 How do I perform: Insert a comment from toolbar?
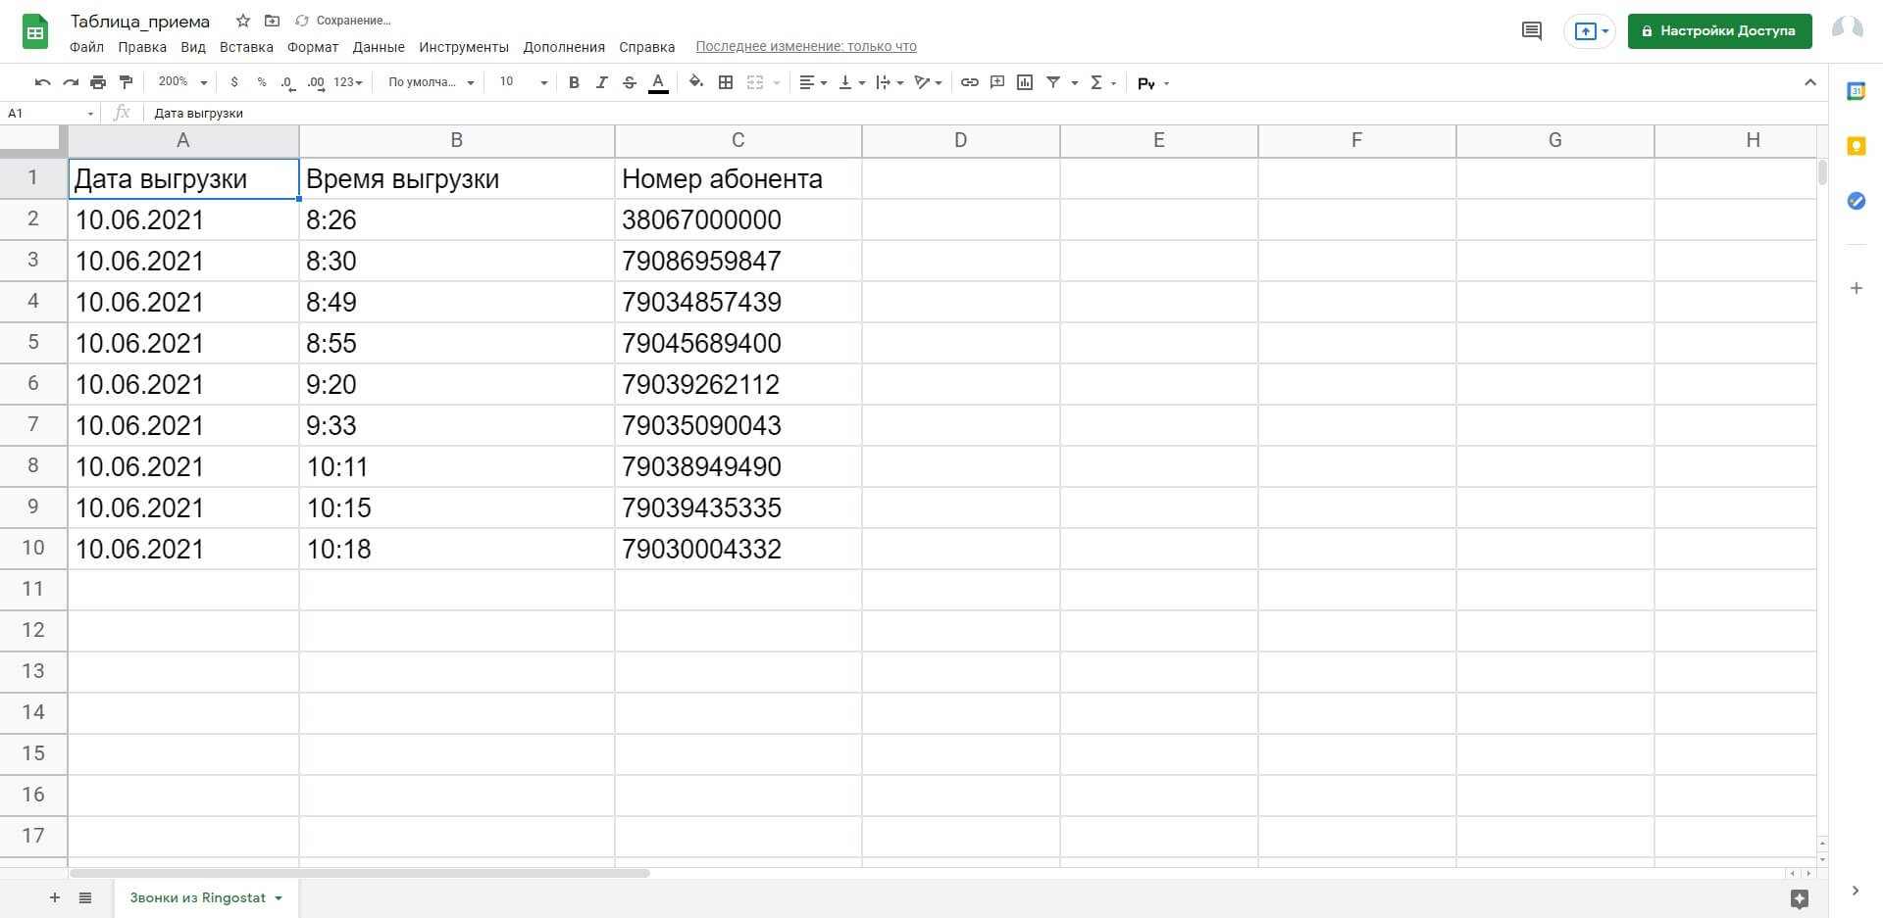[x=997, y=82]
